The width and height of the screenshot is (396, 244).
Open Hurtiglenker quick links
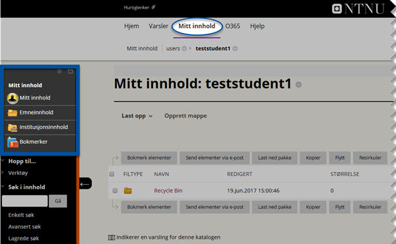coord(139,7)
